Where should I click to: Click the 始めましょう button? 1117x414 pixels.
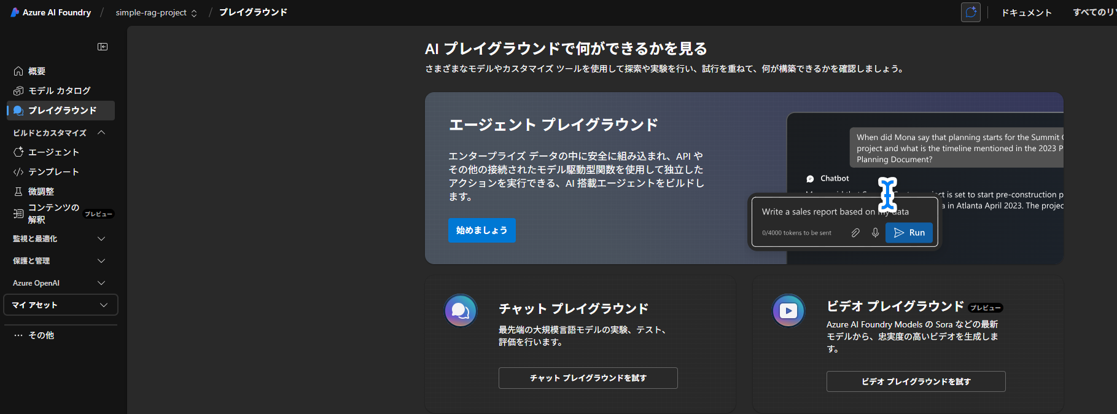click(482, 230)
